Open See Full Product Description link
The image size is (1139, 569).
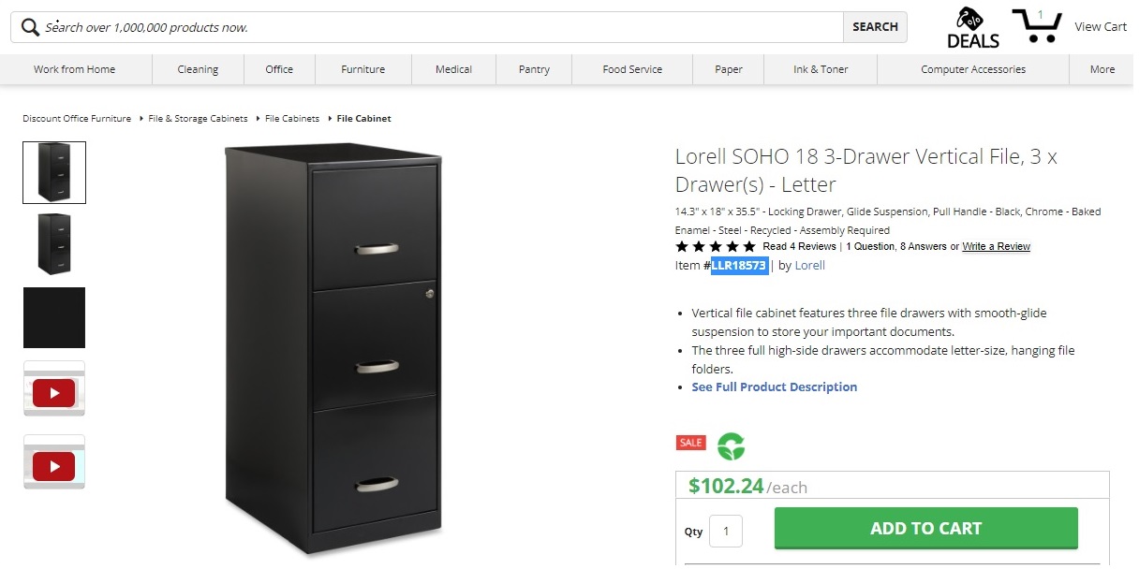[x=774, y=387]
